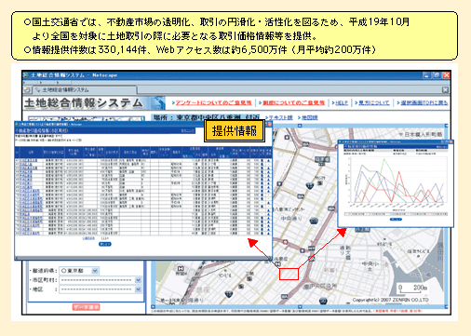The width and height of the screenshot is (471, 336).
Task: Click the map corner arrow at the bottom-left
Action: point(153,306)
